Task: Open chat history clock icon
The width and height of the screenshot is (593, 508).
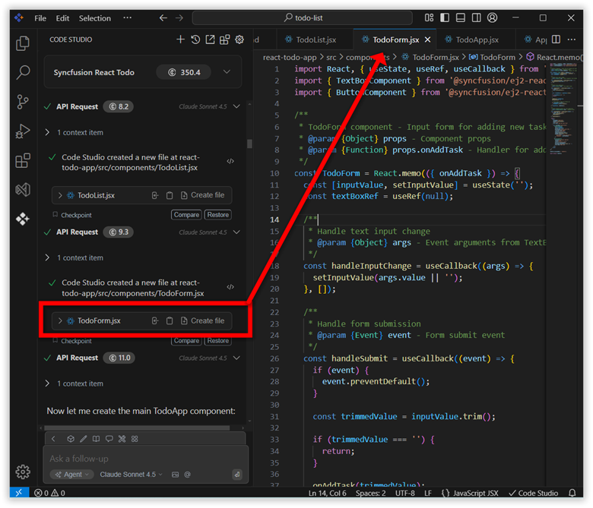Action: (x=195, y=39)
